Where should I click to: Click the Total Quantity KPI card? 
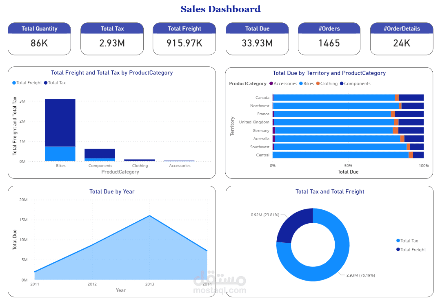[39, 39]
